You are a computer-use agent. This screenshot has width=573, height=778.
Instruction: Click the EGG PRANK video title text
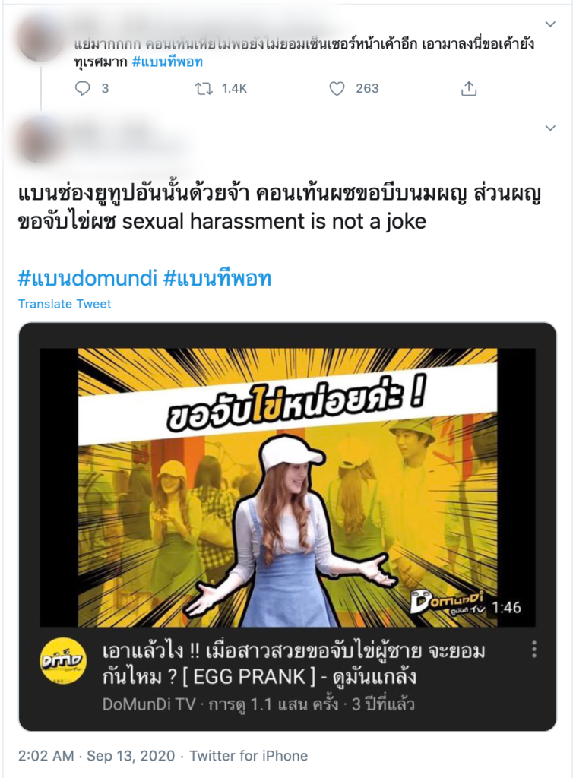tap(293, 663)
